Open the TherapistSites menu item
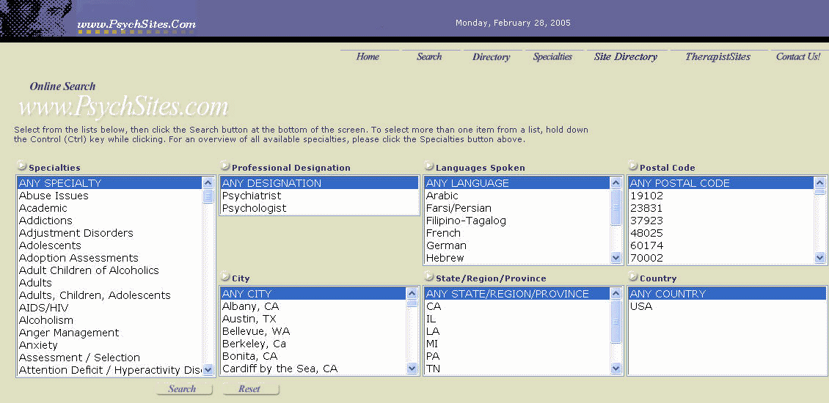The width and height of the screenshot is (829, 403). (x=718, y=56)
